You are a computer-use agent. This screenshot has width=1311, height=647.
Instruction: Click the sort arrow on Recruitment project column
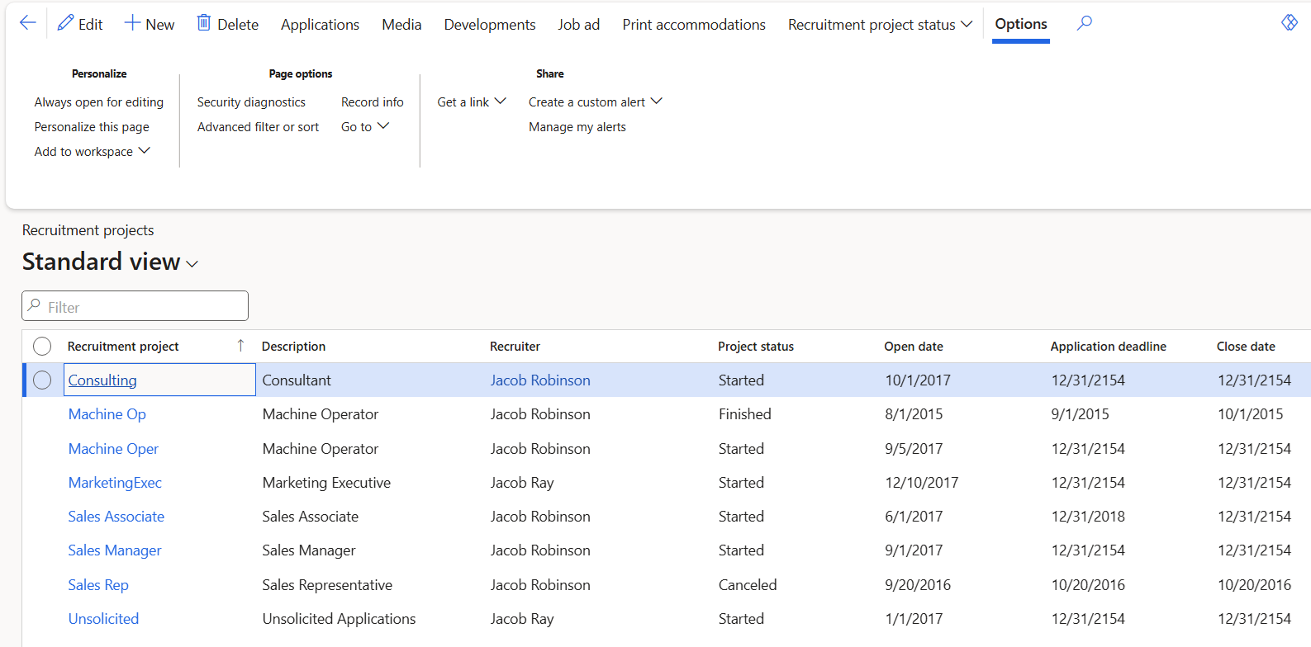pyautogui.click(x=240, y=346)
